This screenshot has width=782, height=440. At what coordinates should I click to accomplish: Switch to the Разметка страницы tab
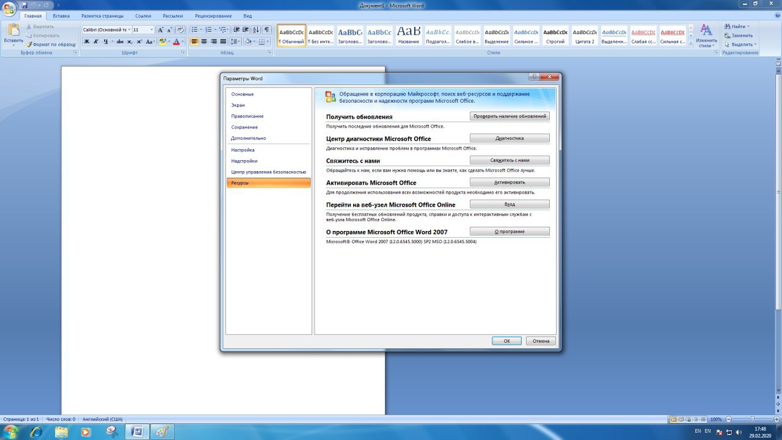pos(102,16)
